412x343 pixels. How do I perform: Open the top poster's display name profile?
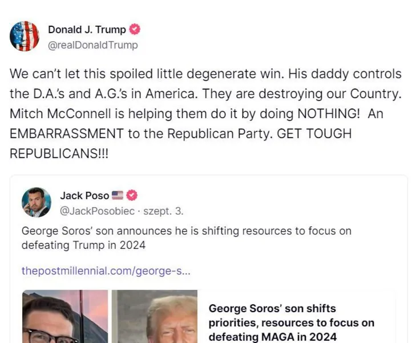(x=87, y=30)
